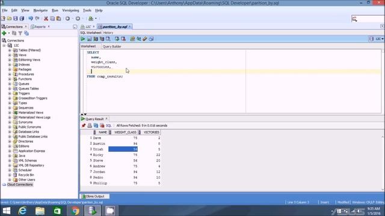The image size is (385, 216).
Task: Click the Filter funnel icon in Connections
Action: pos(20,33)
